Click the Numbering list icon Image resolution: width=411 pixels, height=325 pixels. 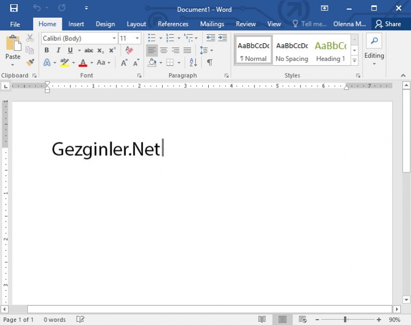pyautogui.click(x=170, y=38)
